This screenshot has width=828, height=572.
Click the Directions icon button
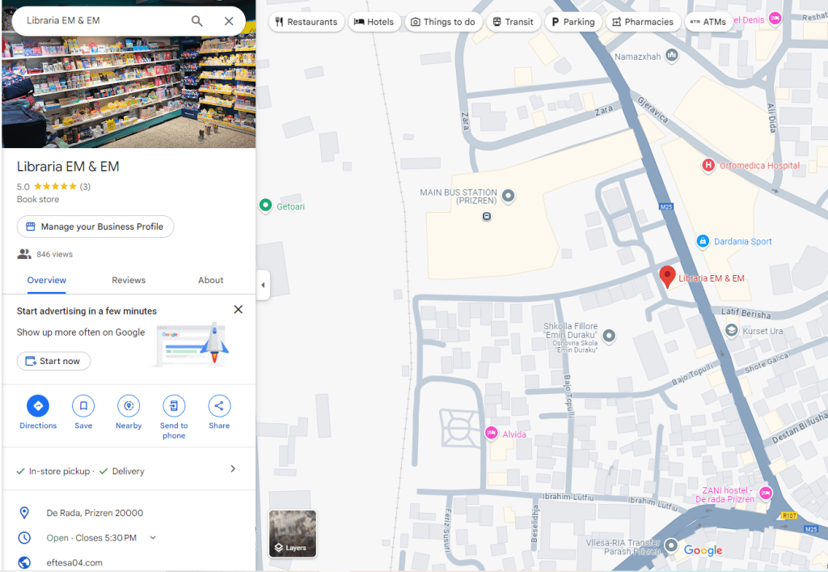(x=38, y=405)
